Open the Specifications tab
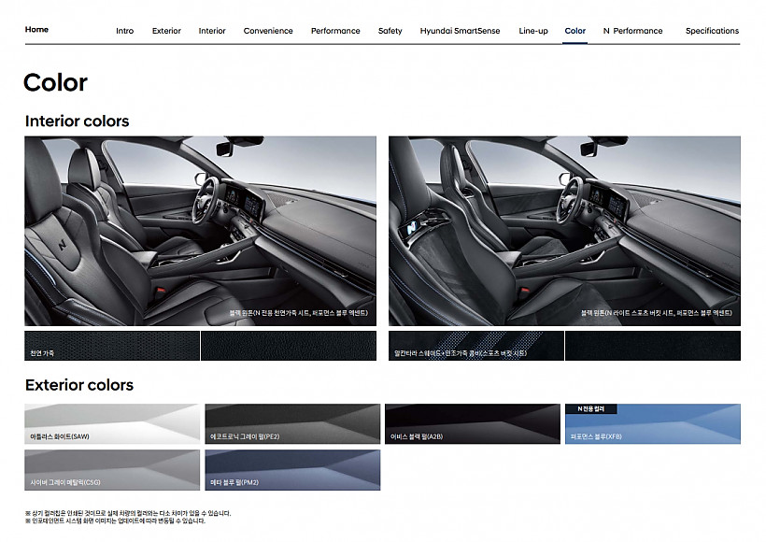Screen dimensions: 766x542 712,31
